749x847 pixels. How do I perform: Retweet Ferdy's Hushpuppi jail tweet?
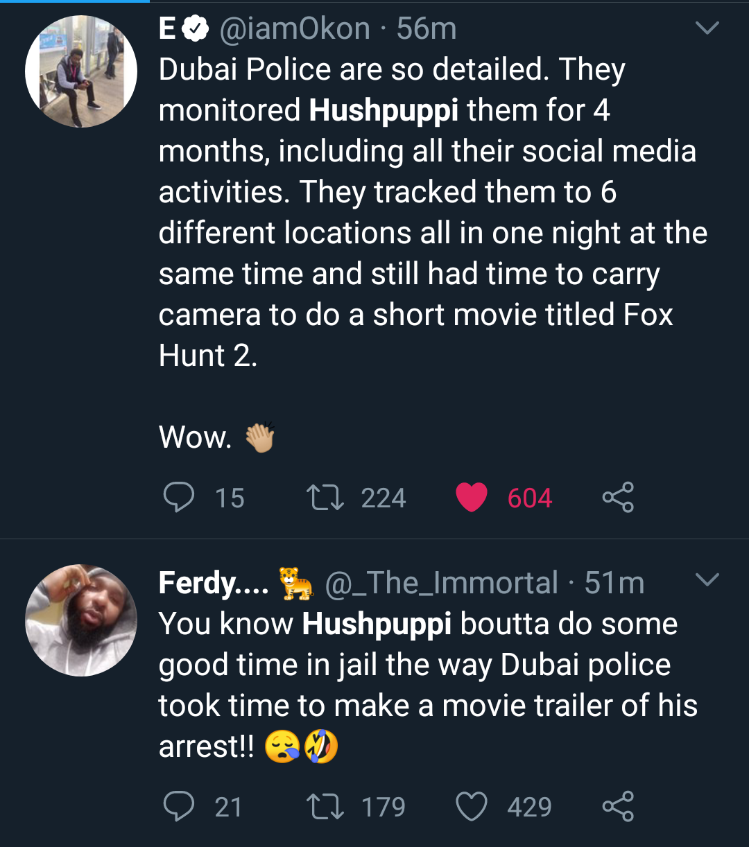(325, 807)
